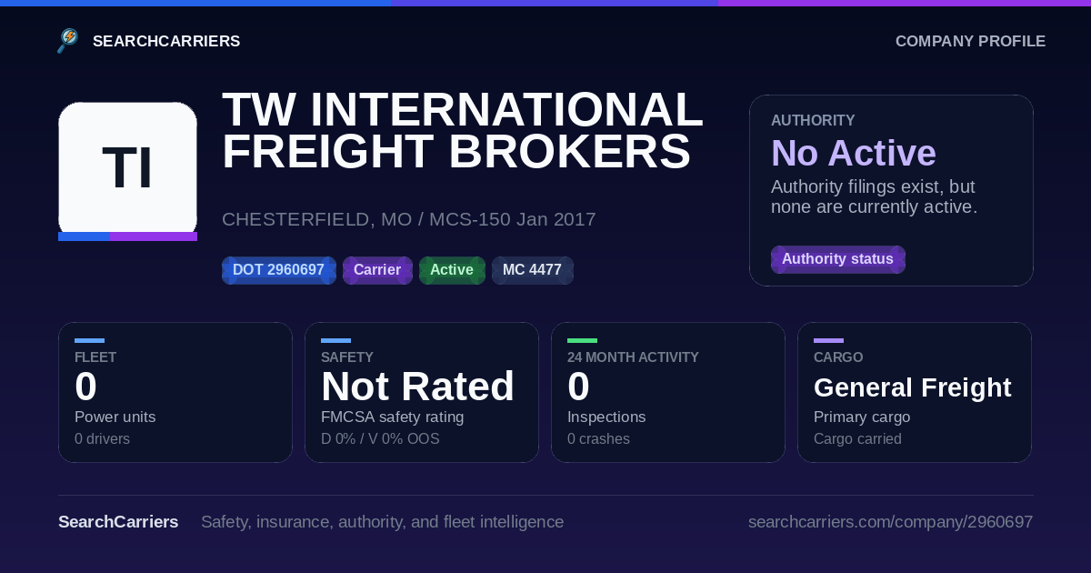Click the D 0% / V 0% OOS text
Viewport: 1091px width, 573px height.
380,439
